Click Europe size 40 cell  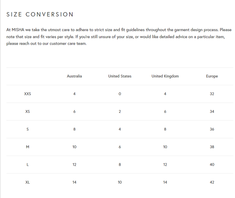tap(212, 165)
